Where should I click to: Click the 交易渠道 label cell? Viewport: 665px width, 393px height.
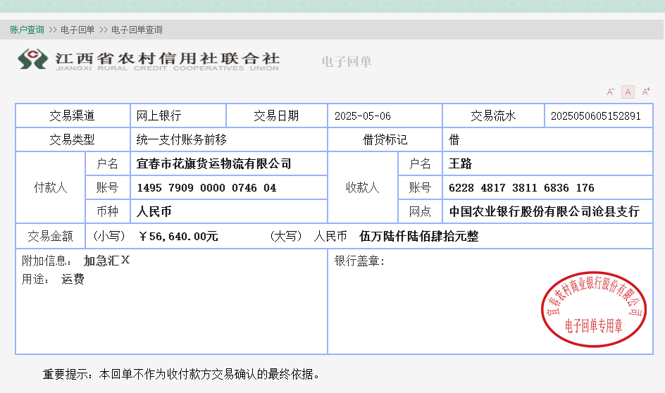[x=73, y=116]
